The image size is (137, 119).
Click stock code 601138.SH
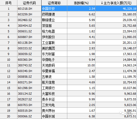(25, 43)
